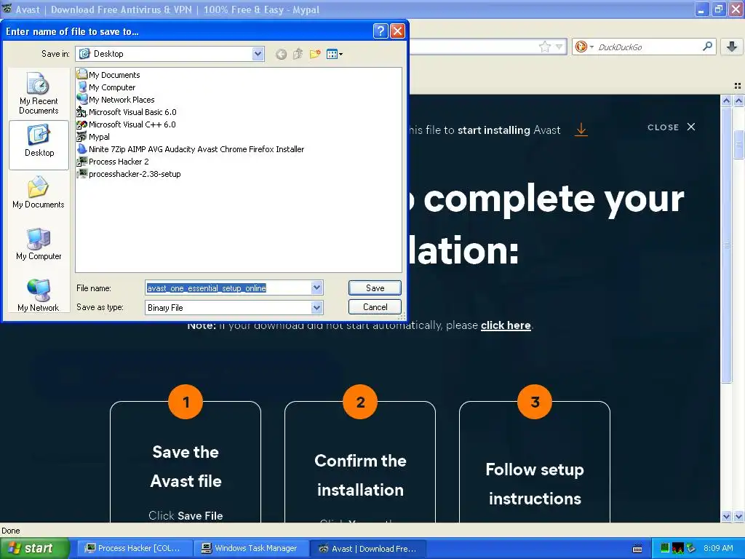Bookmark page with the star icon
745x559 pixels.
(544, 47)
